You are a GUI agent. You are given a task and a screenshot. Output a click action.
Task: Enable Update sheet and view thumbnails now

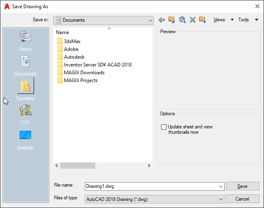[164, 127]
